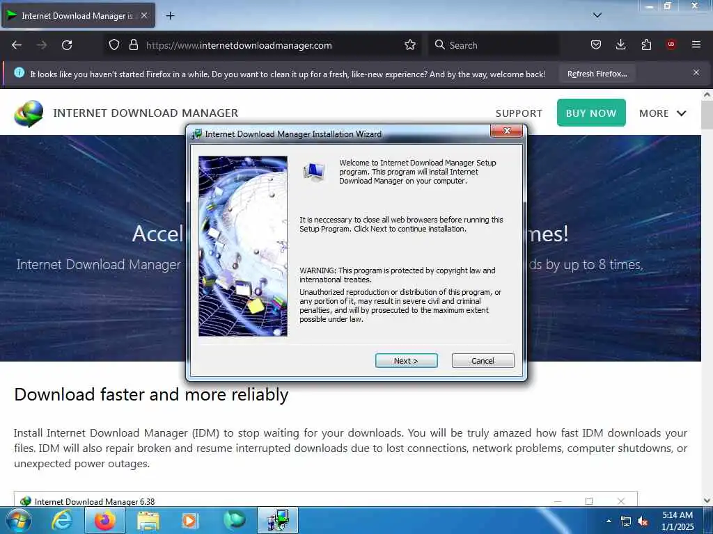Open the Firefox downloads panel
The width and height of the screenshot is (713, 534).
[x=620, y=44]
